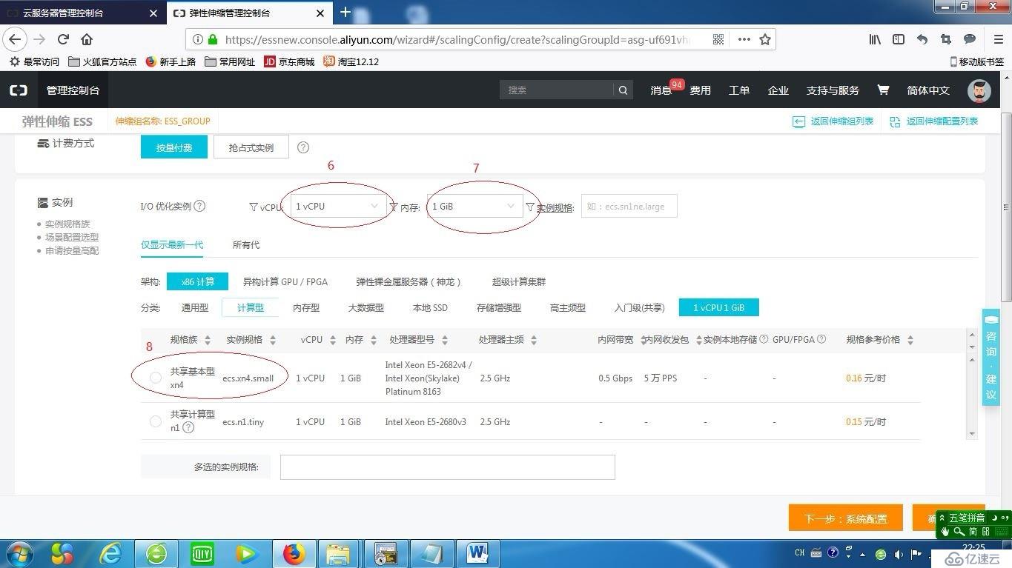Go to the Firefox home page
This screenshot has height=568, width=1012.
point(87,39)
